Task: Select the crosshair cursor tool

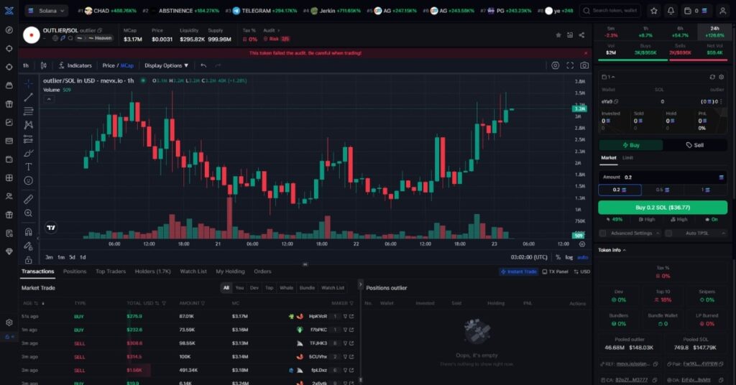Action: pos(29,83)
